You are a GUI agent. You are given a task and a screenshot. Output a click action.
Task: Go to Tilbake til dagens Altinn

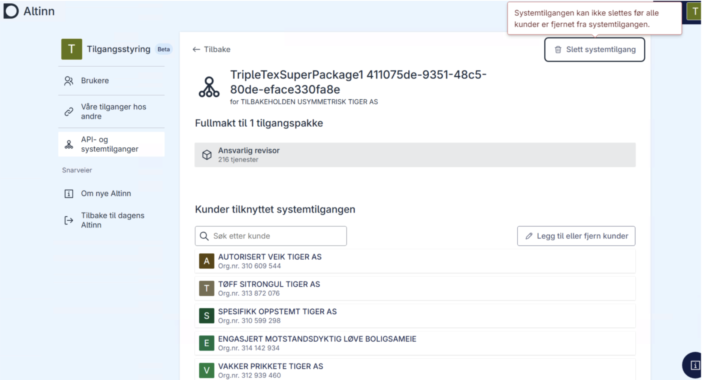coord(112,220)
